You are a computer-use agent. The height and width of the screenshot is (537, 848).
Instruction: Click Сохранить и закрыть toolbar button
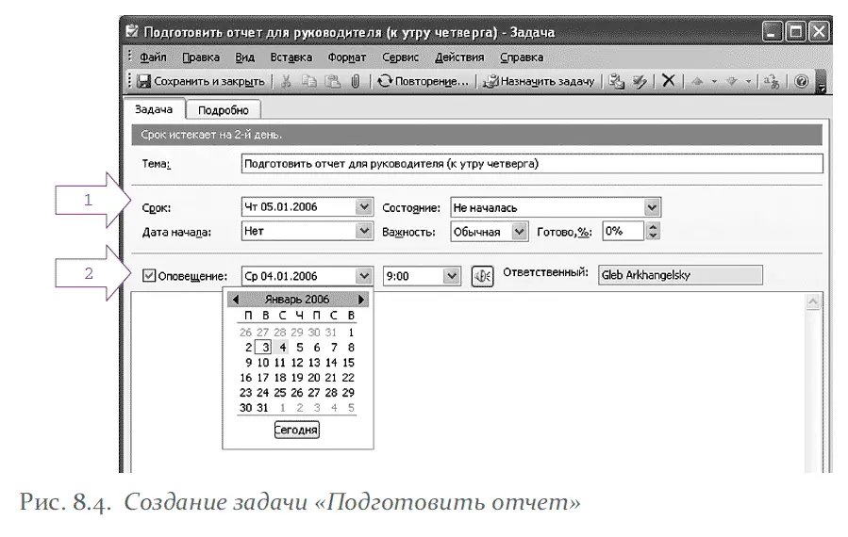(201, 81)
